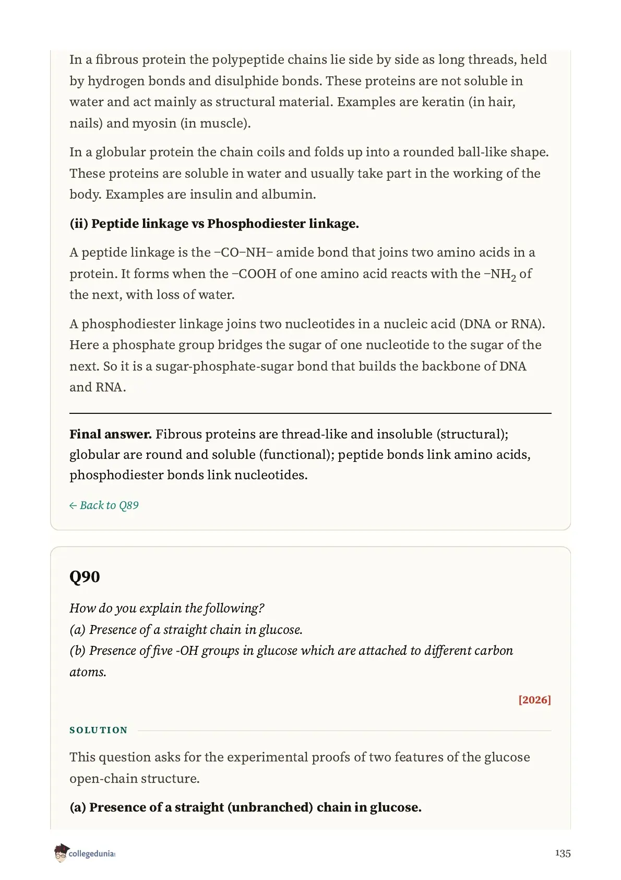The width and height of the screenshot is (621, 880).
Task: Click the phosphodiester linkage explanation paragraph
Action: point(307,355)
